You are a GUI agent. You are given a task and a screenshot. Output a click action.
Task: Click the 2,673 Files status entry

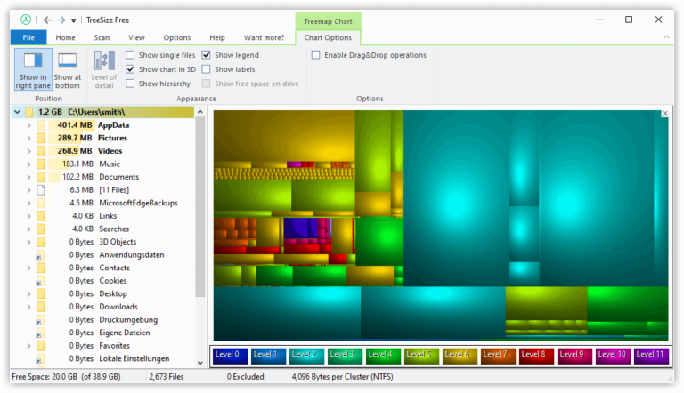[x=167, y=377]
